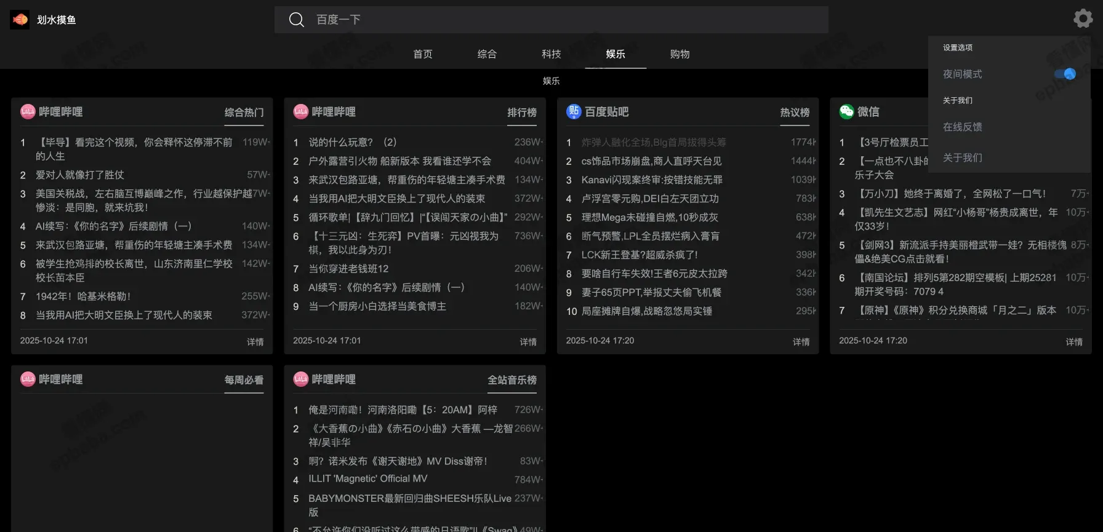
Task: Open 关于我们 menu entry
Action: [x=963, y=157]
